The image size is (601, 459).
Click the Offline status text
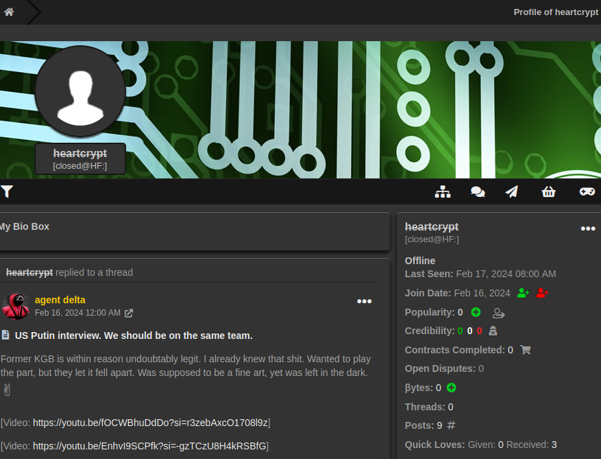pos(420,261)
